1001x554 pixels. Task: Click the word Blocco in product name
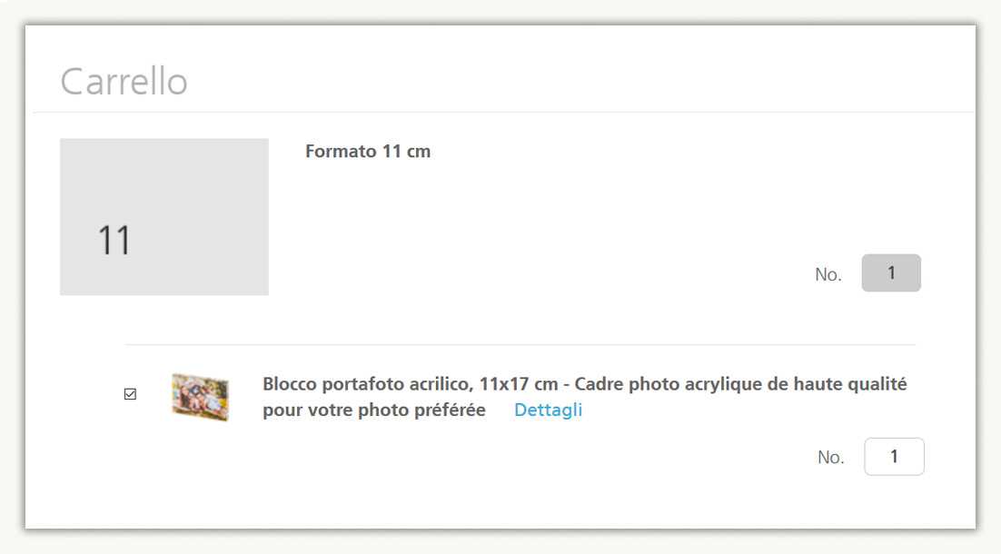pos(290,384)
